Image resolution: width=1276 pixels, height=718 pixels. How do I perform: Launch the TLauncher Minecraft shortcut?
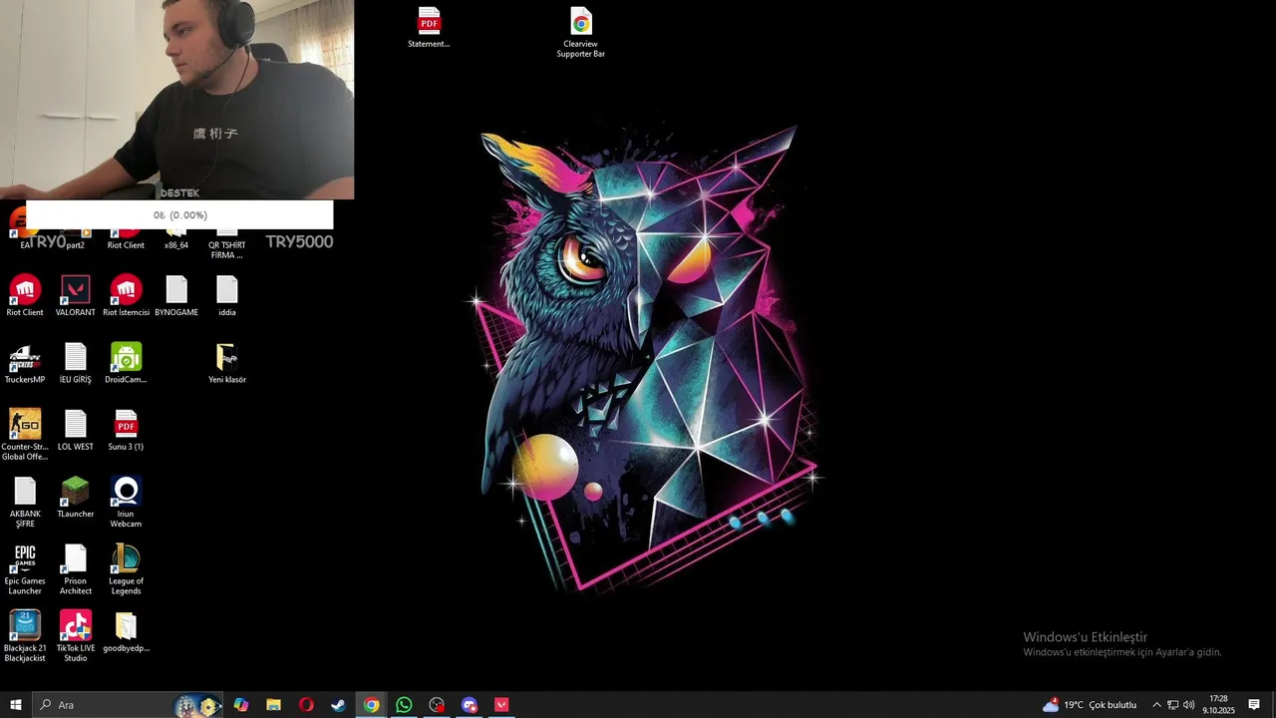(76, 497)
